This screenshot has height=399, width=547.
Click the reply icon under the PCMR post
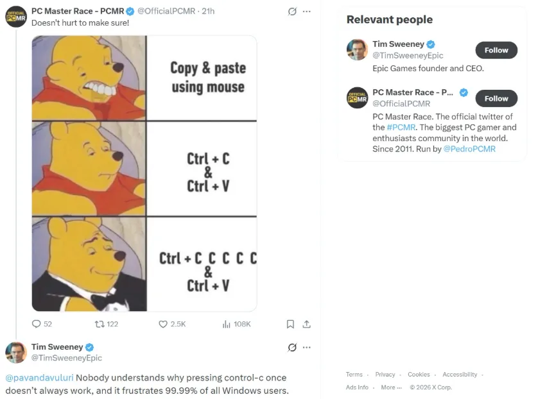click(x=37, y=324)
